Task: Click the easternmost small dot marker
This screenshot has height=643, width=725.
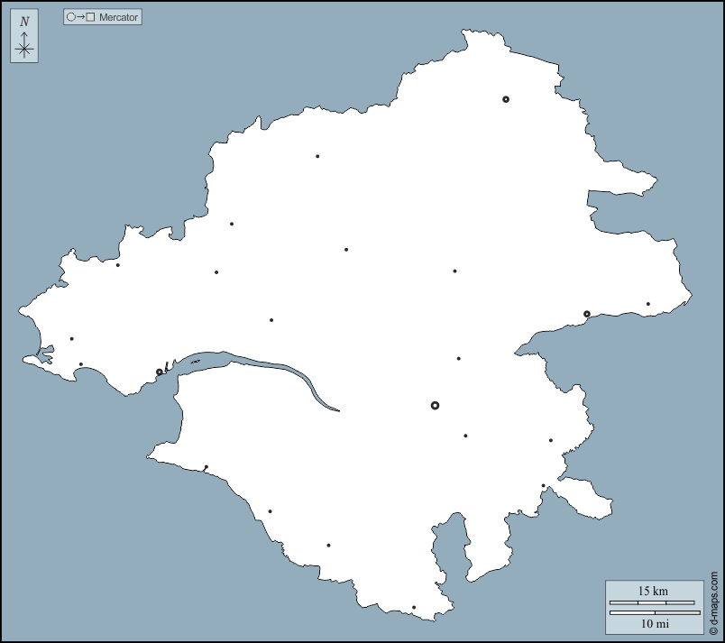Action: tap(647, 304)
